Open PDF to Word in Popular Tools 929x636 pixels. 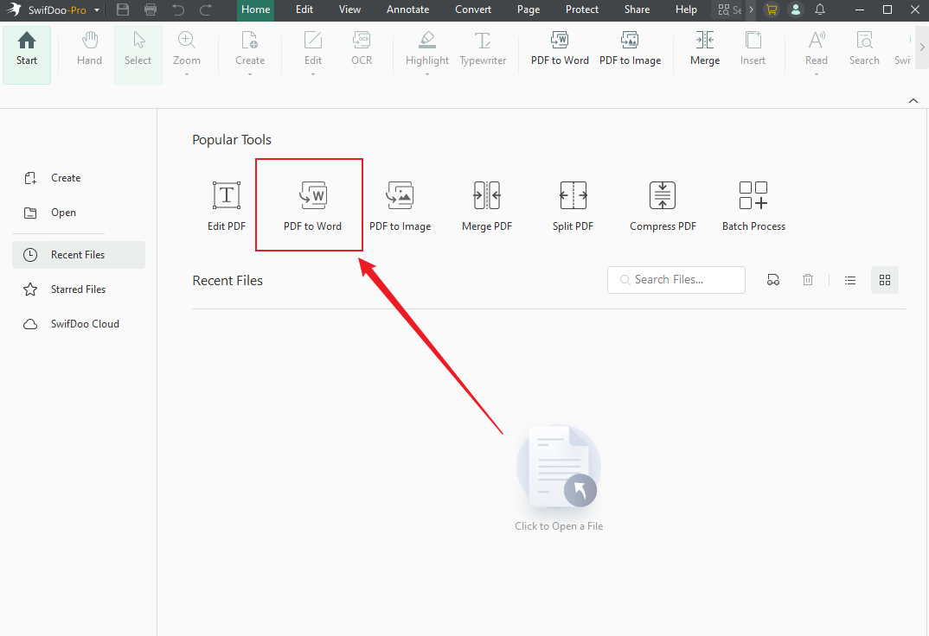[x=313, y=206]
